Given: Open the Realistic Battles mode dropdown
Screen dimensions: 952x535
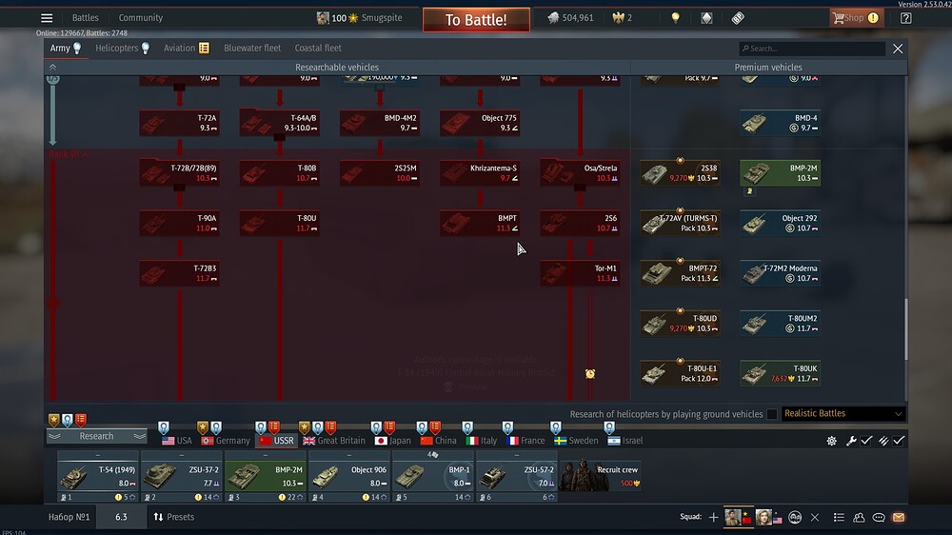Looking at the screenshot, I should 842,414.
